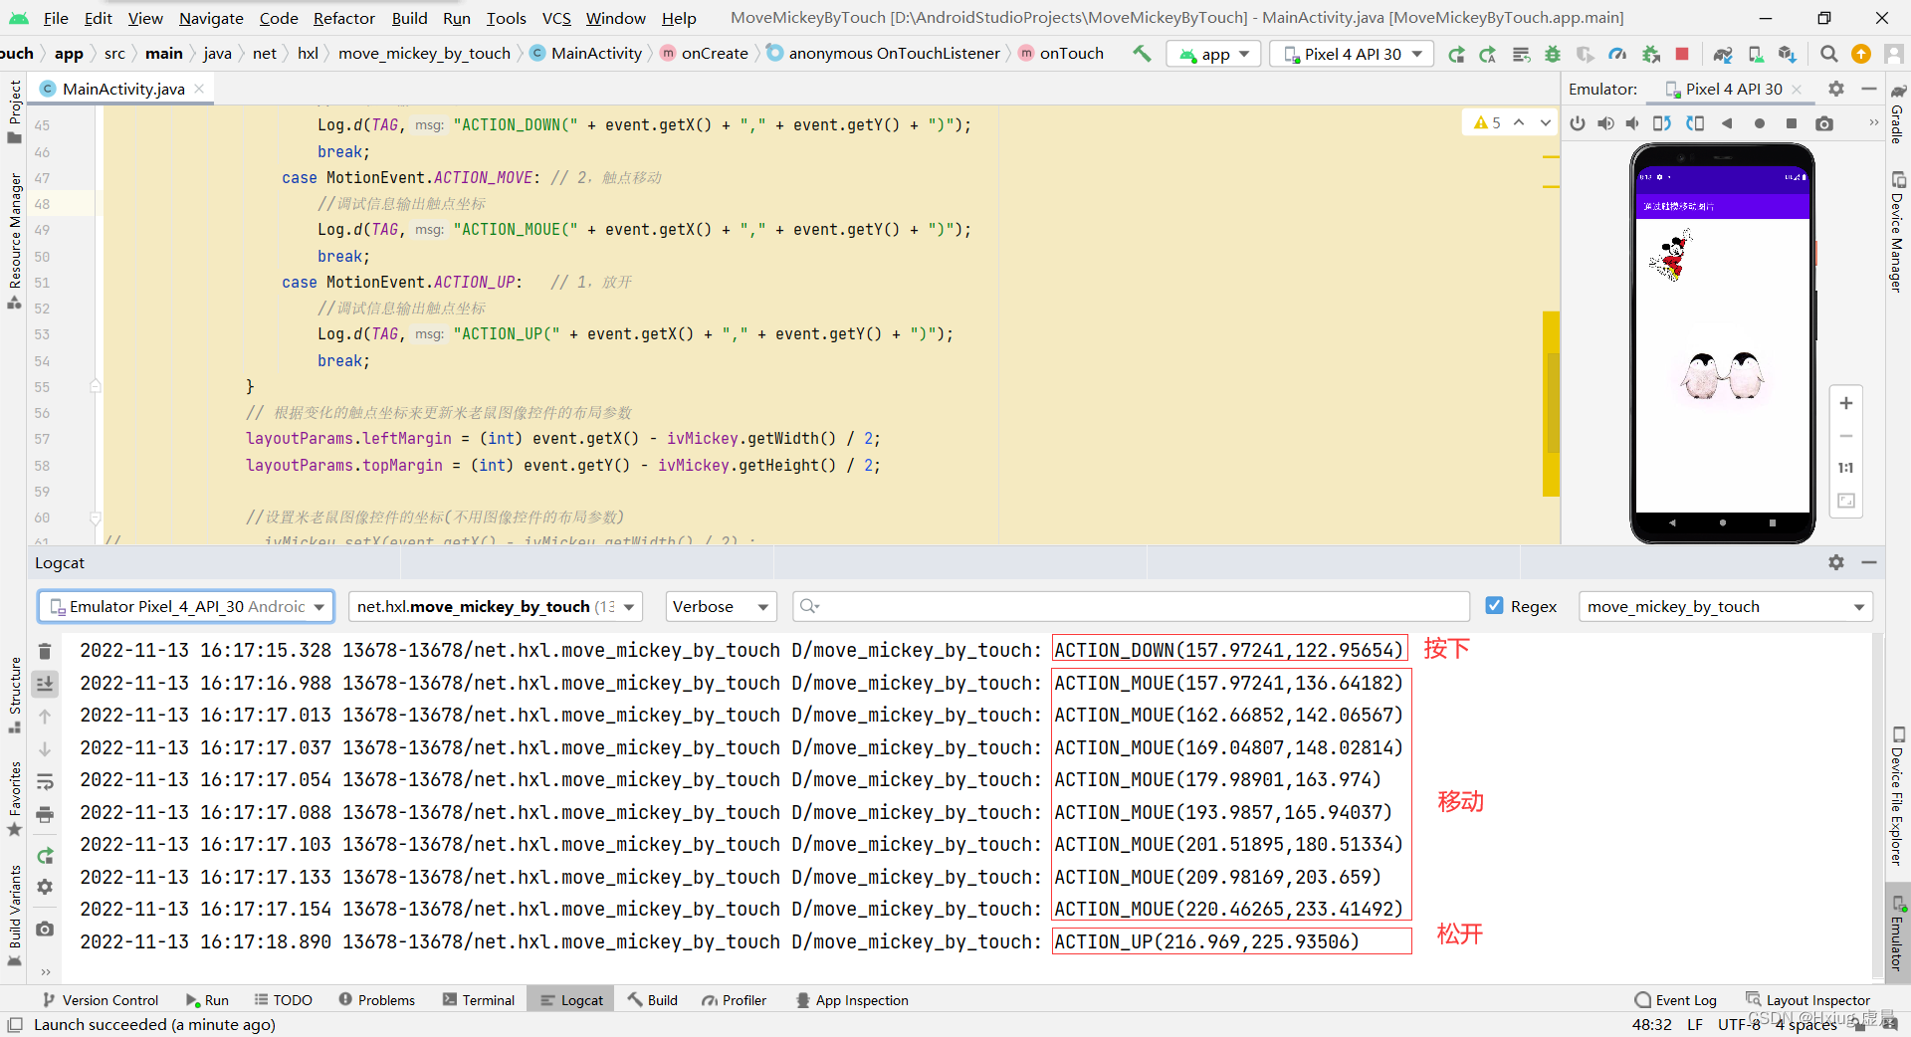Zoom in emulator with plus button
The width and height of the screenshot is (1911, 1037).
click(x=1846, y=403)
